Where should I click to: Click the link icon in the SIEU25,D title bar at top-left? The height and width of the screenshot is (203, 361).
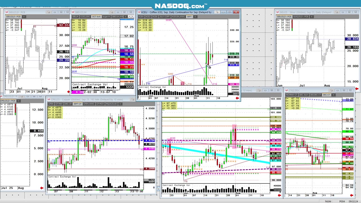point(49,12)
